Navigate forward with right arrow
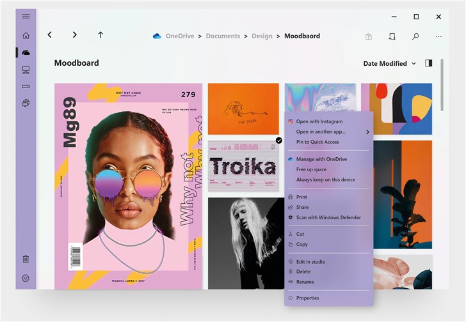This screenshot has height=322, width=466. pyautogui.click(x=75, y=35)
